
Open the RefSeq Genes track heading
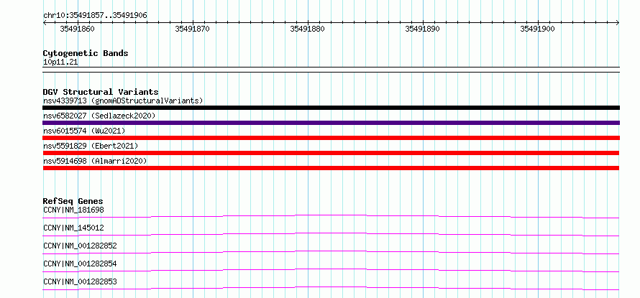click(73, 201)
